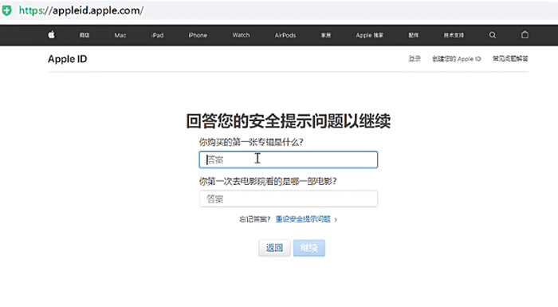The height and width of the screenshot is (307, 558).
Task: Focus the first movie question answer field
Action: point(289,199)
